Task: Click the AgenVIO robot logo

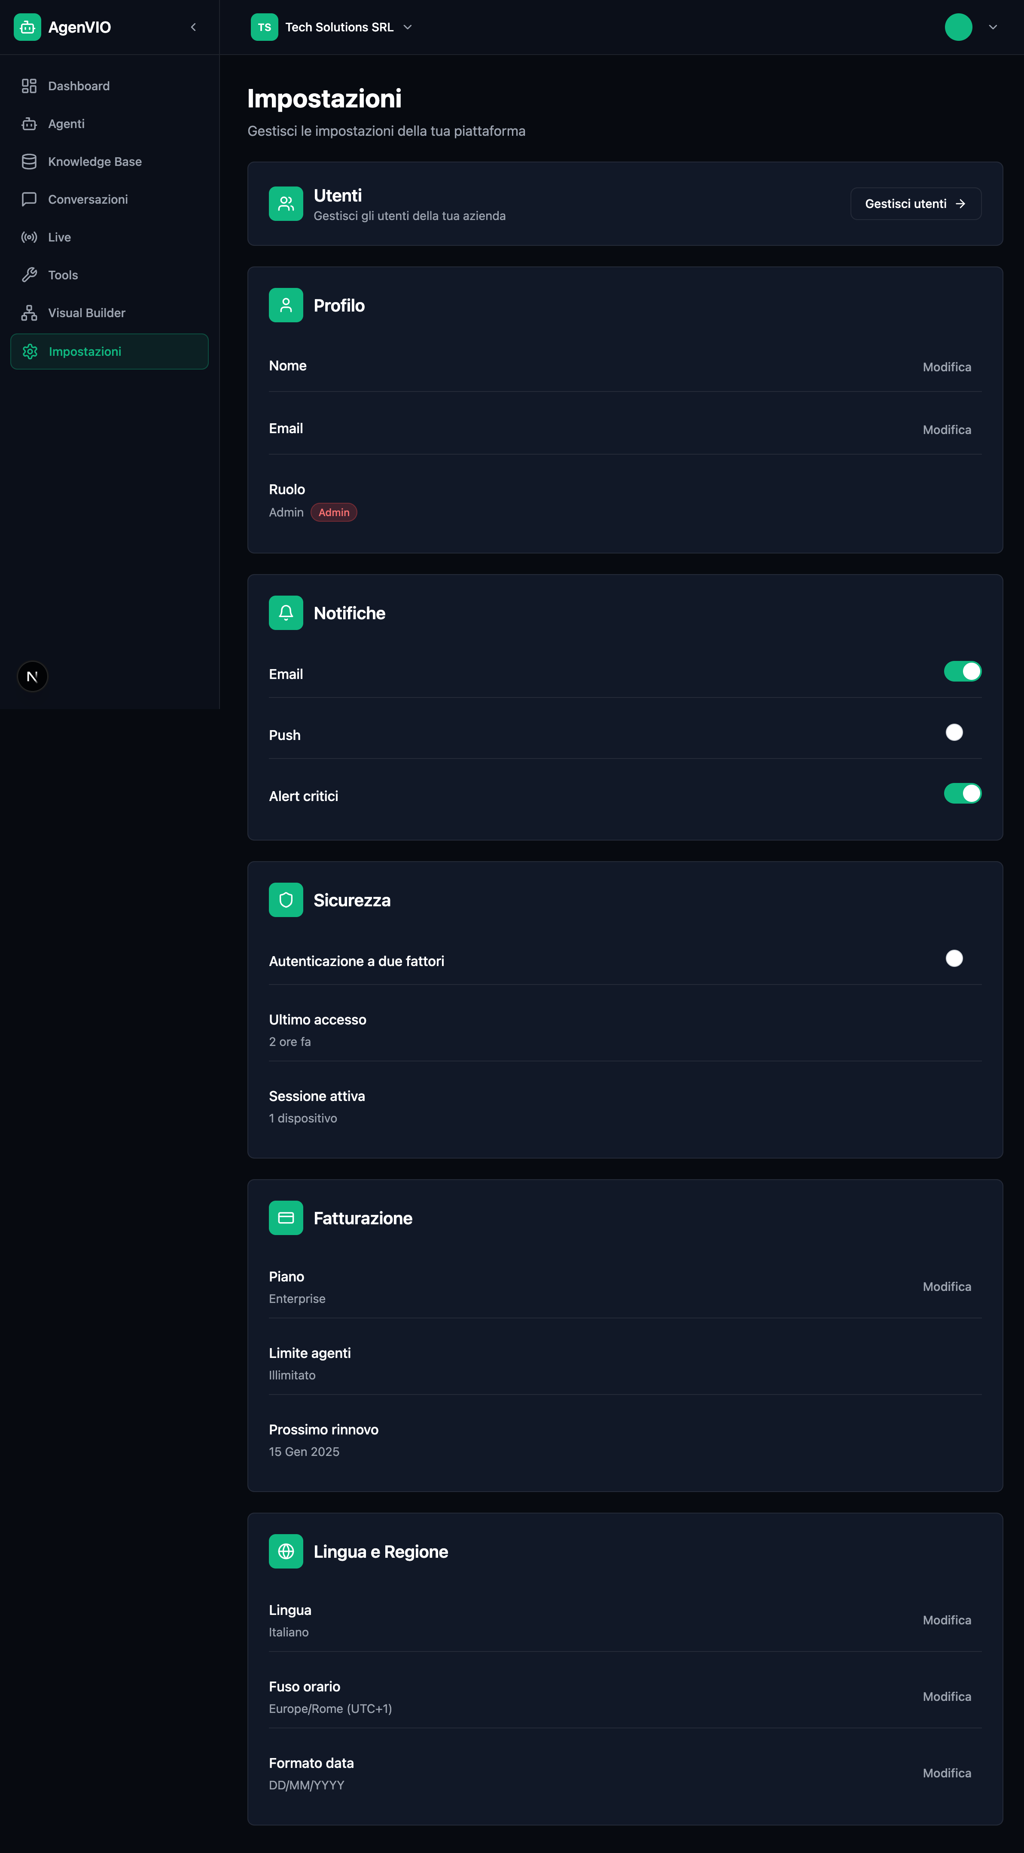Action: click(27, 27)
